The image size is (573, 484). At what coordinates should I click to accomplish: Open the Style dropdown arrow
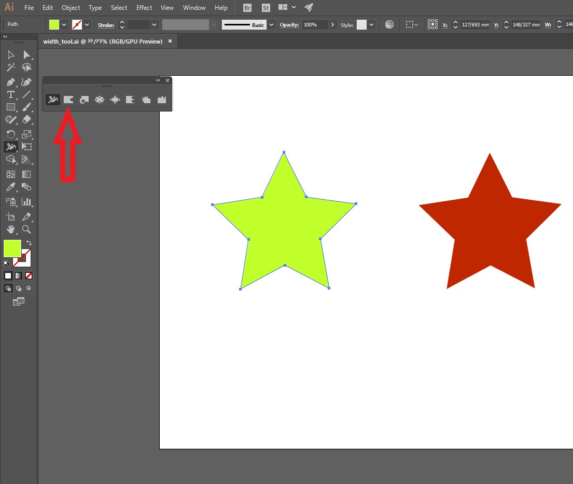coord(372,25)
